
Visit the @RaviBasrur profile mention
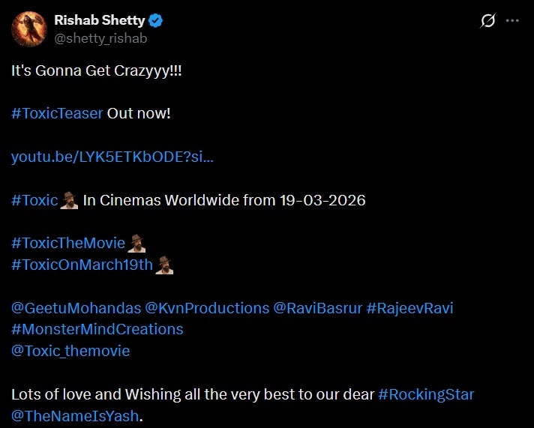[317, 308]
